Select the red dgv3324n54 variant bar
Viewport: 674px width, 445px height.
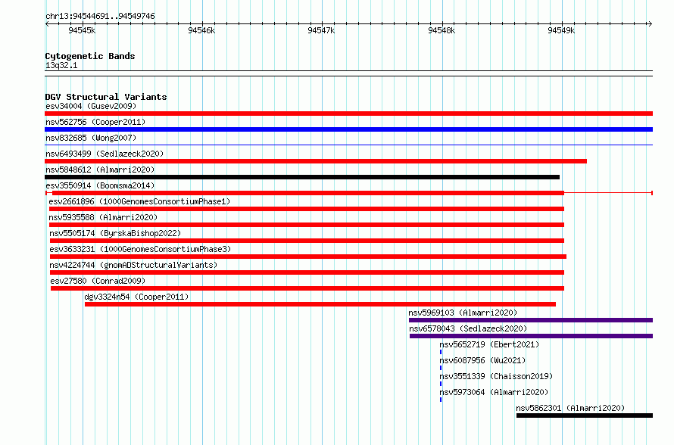coord(320,304)
